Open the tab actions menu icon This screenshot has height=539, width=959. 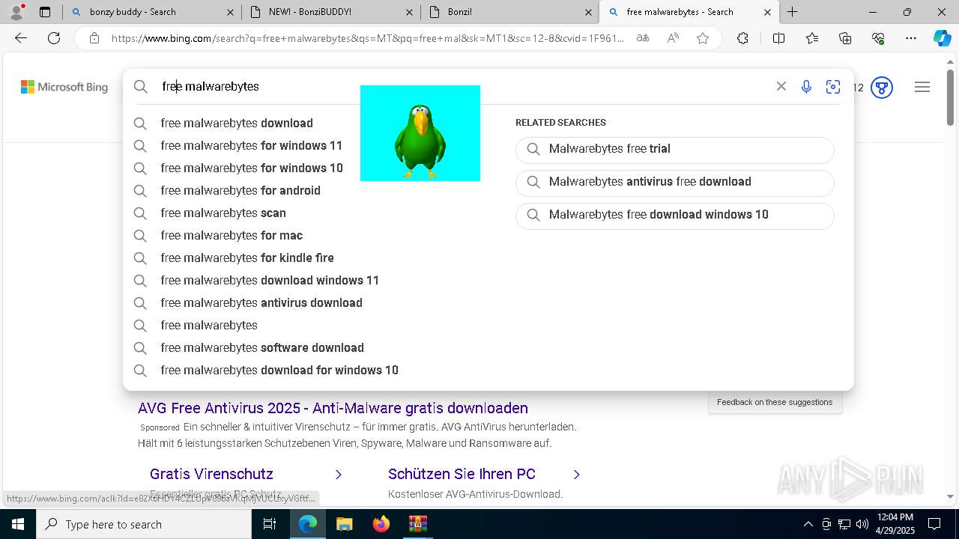45,12
